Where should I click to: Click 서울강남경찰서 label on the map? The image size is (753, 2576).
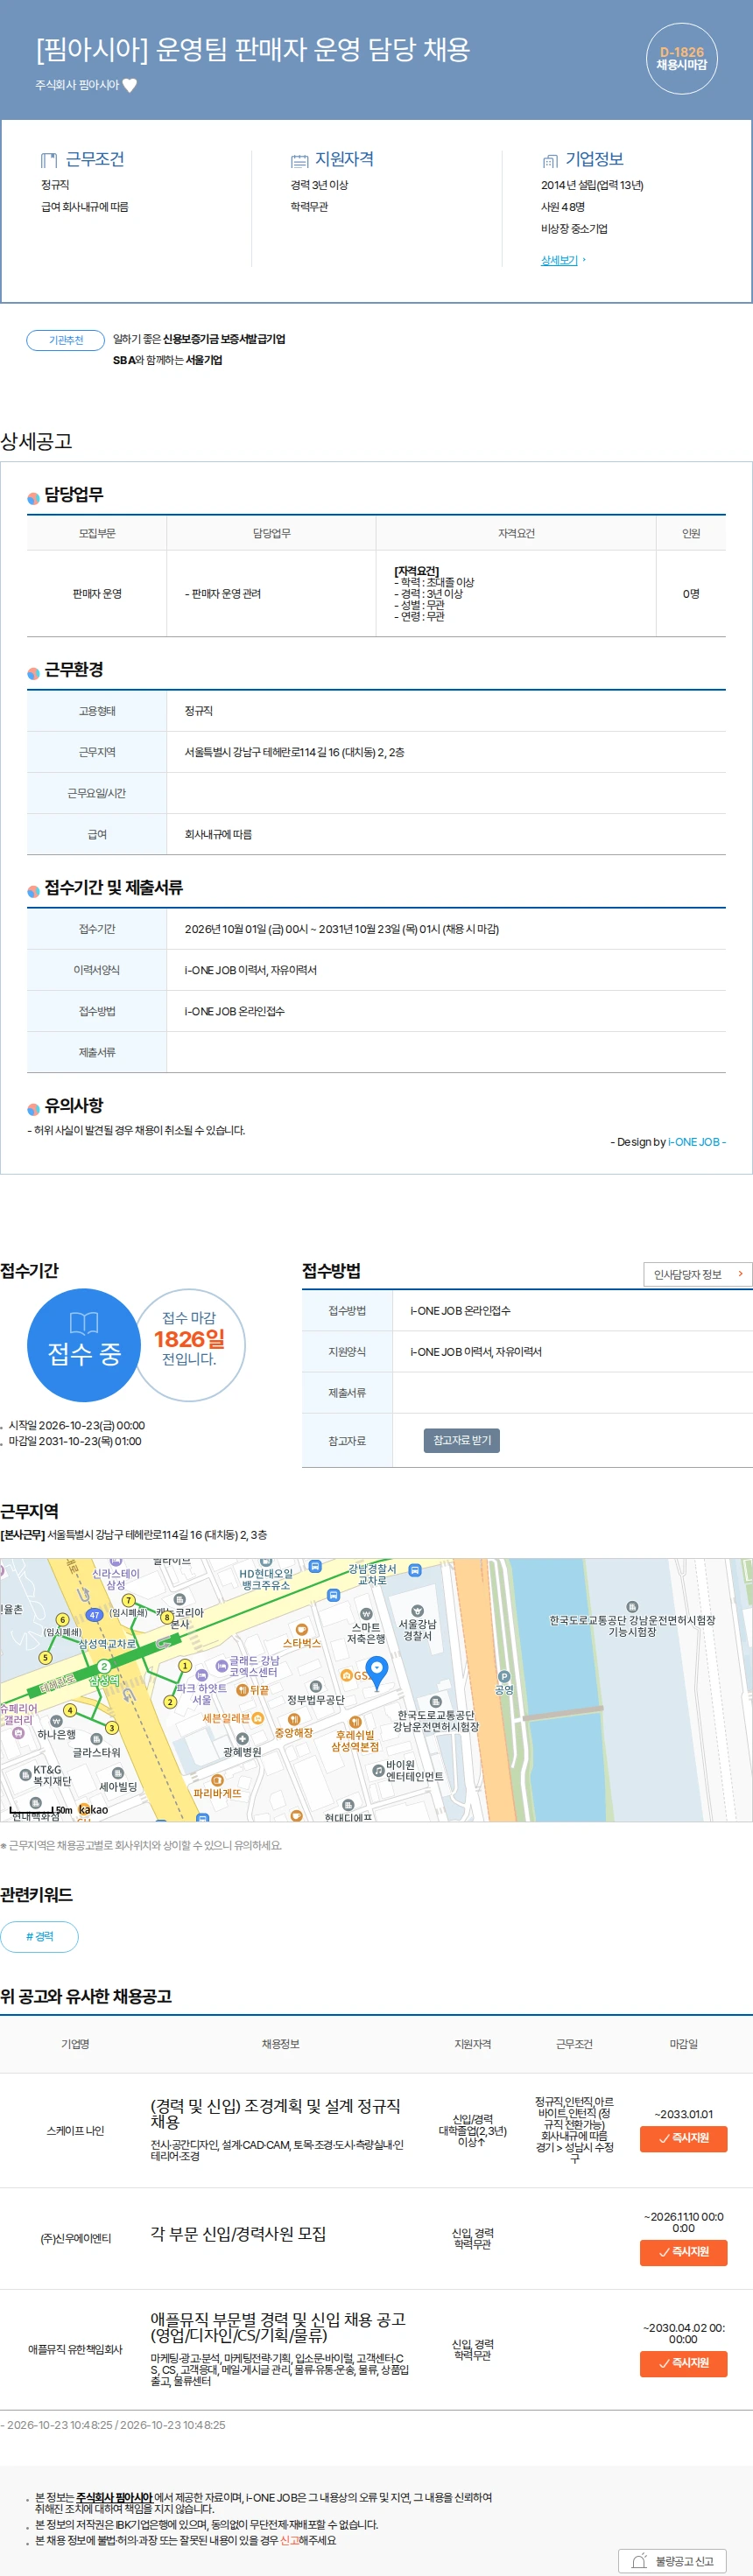417,1630
